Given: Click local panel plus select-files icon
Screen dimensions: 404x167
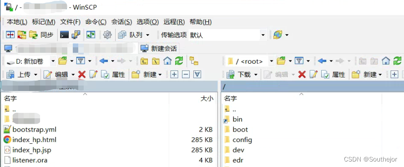Looking at the screenshot, I should [174, 75].
